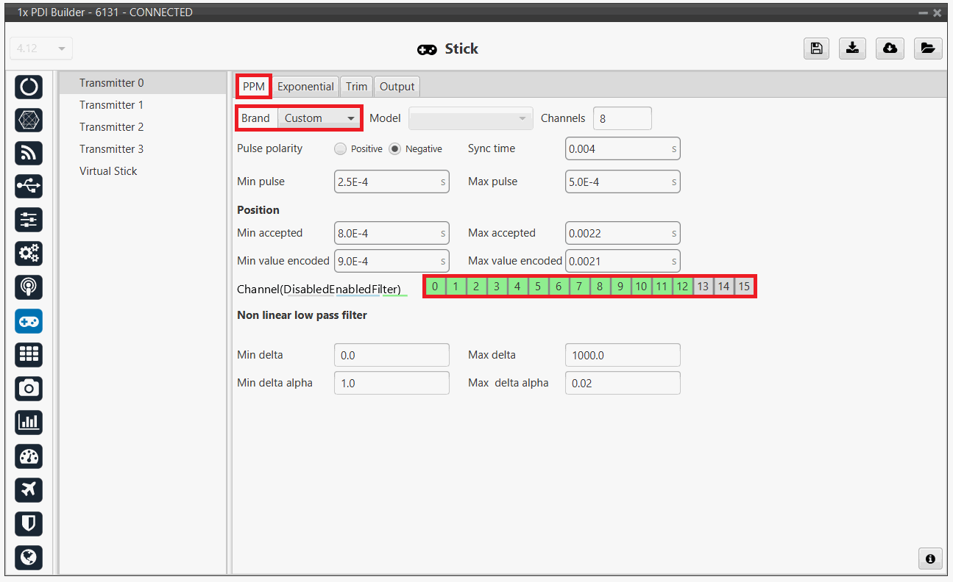
Task: Open the Brand dropdown set to Custom
Action: 319,118
